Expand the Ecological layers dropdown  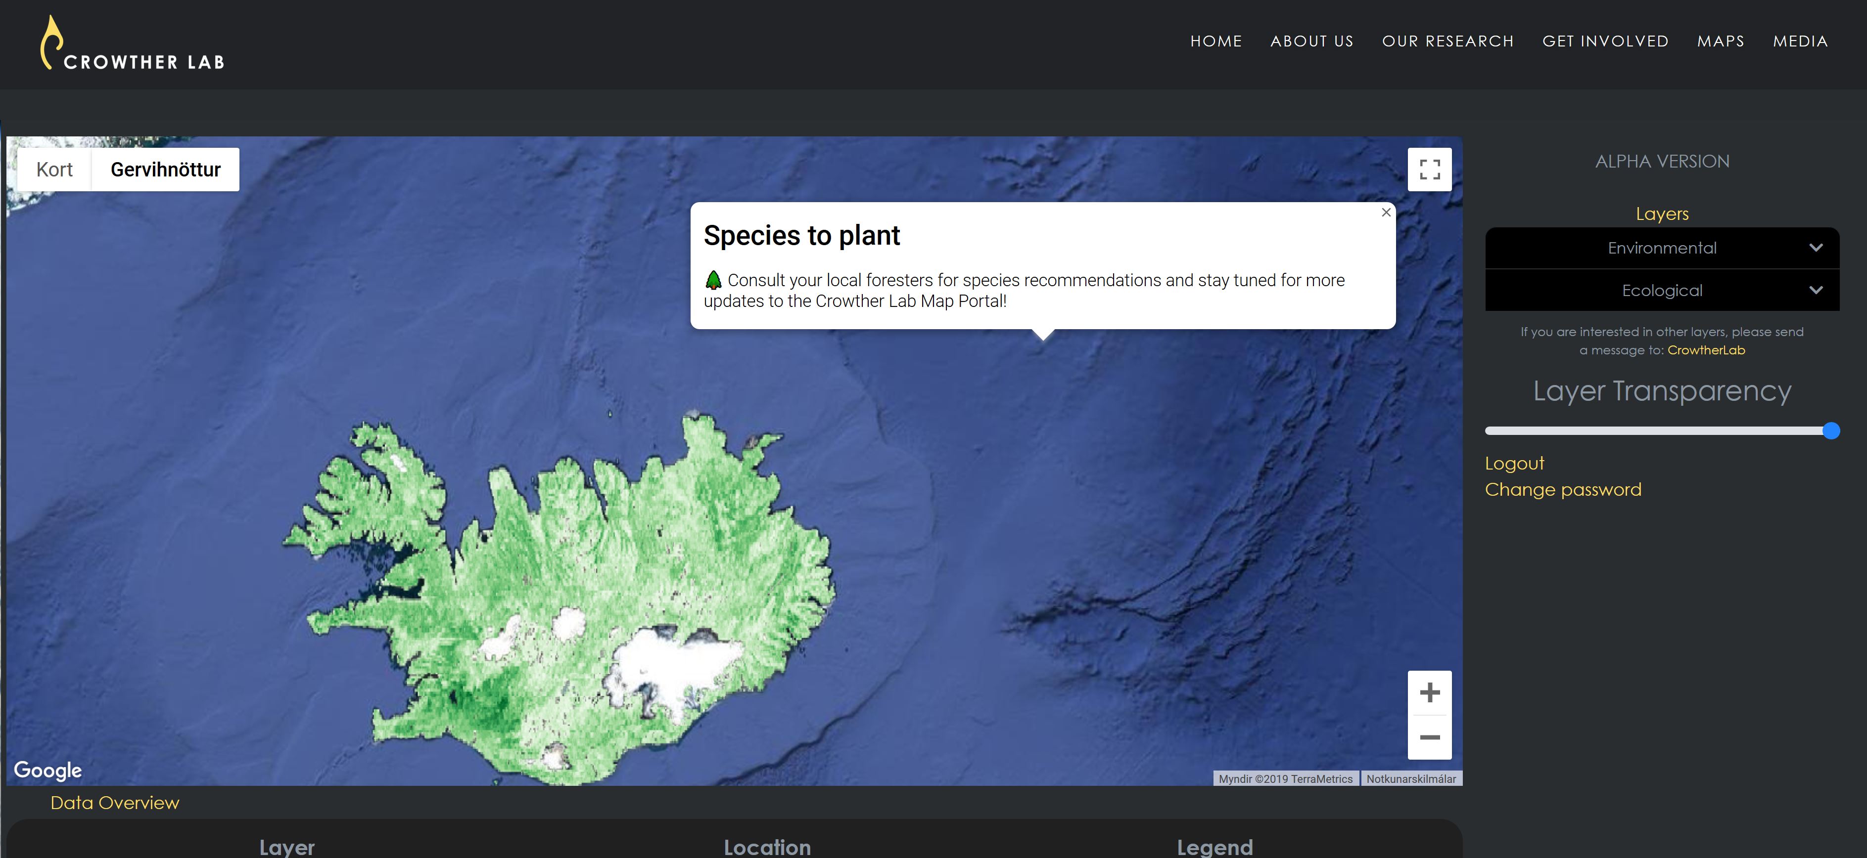(1661, 290)
